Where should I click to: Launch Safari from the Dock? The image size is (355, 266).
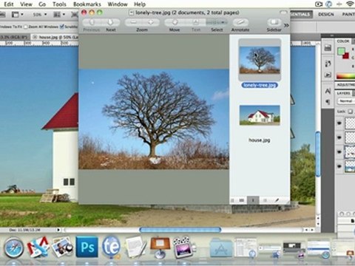(x=13, y=248)
